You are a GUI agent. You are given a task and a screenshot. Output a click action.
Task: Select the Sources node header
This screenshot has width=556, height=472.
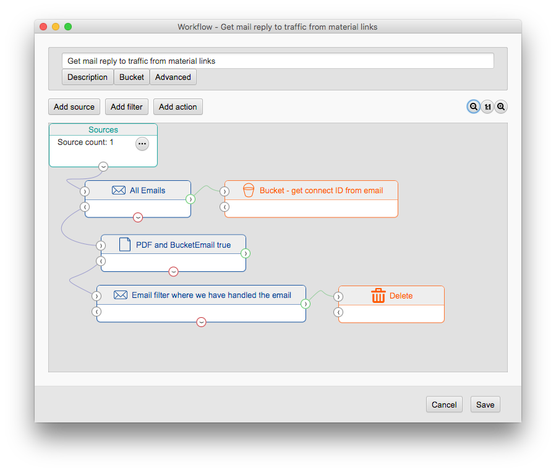point(103,129)
